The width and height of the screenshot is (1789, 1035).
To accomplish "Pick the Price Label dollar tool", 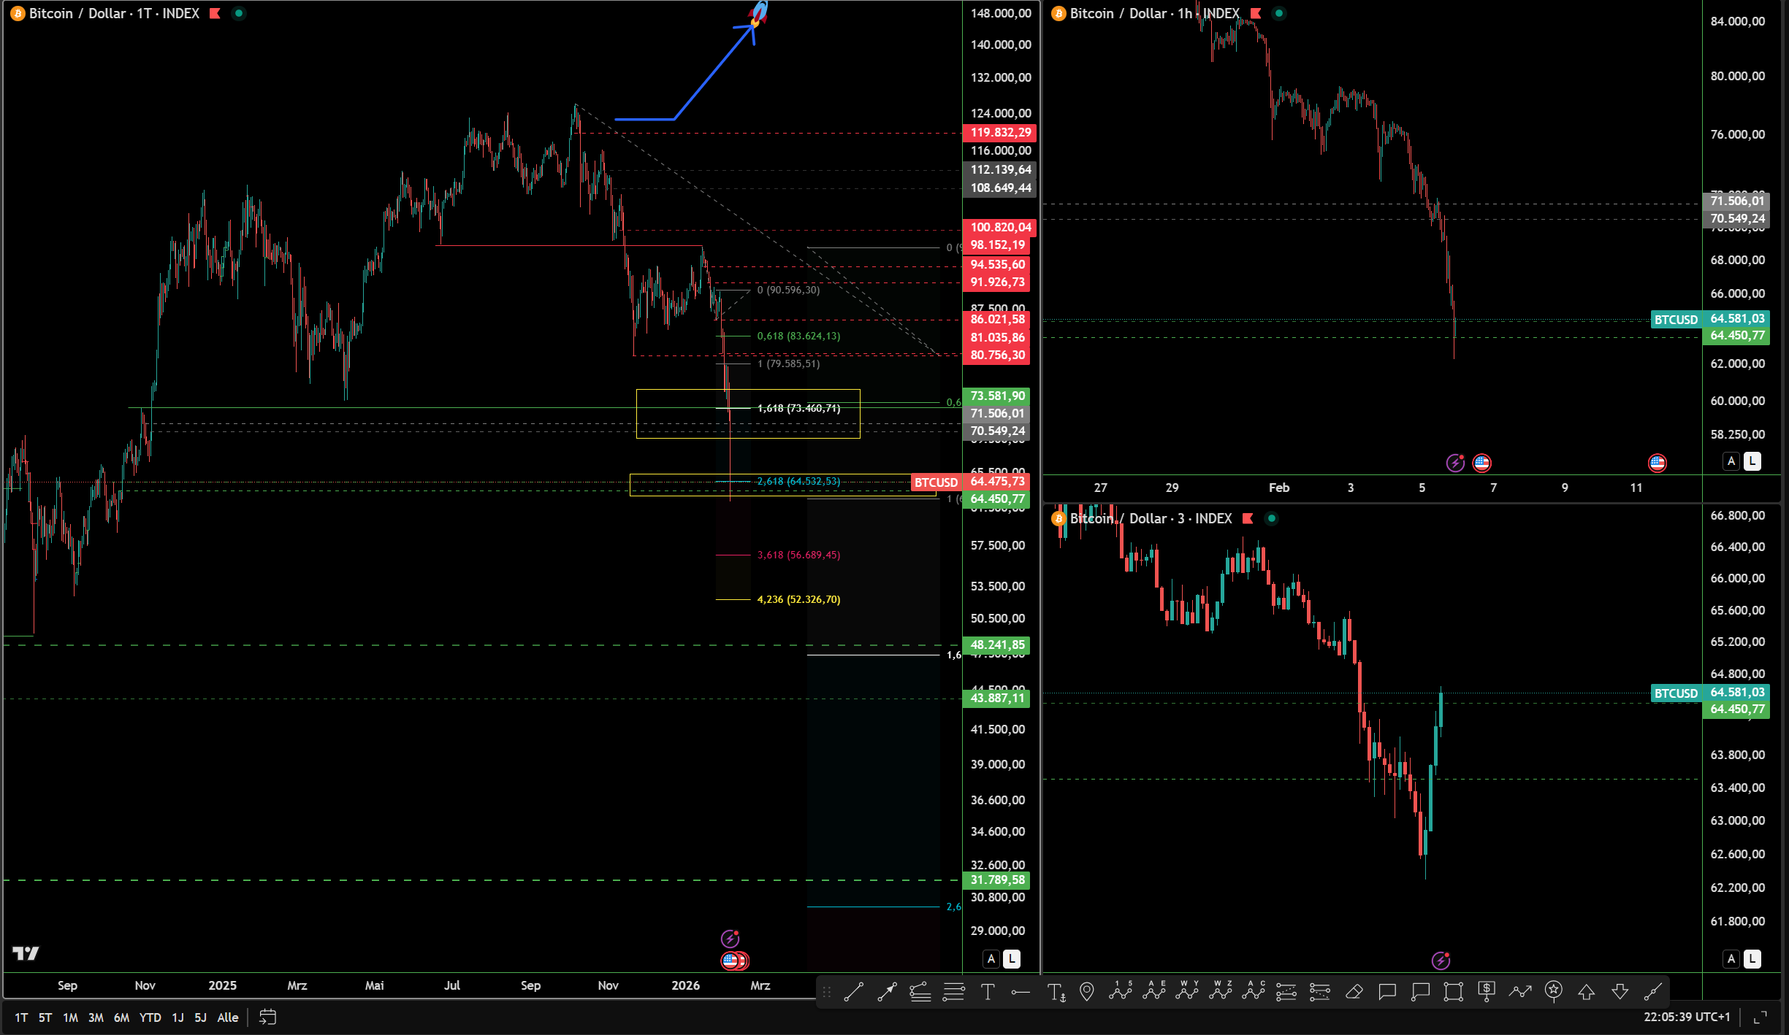I will click(1486, 991).
